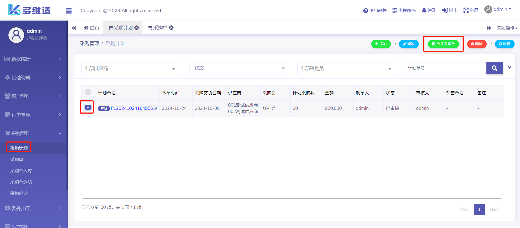Uncheck the PL20241024164956 row checkbox
The height and width of the screenshot is (228, 520).
coord(88,107)
